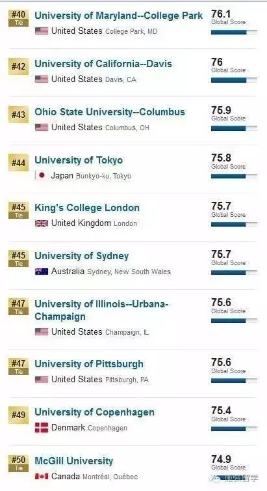Screen dimensions: 267x491
Task: Click University of Copenhagen's 75.4 score bar
Action: click(235, 429)
